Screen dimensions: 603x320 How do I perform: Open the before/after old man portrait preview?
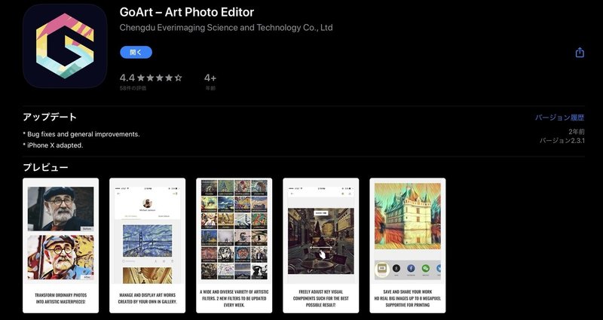[x=61, y=245]
